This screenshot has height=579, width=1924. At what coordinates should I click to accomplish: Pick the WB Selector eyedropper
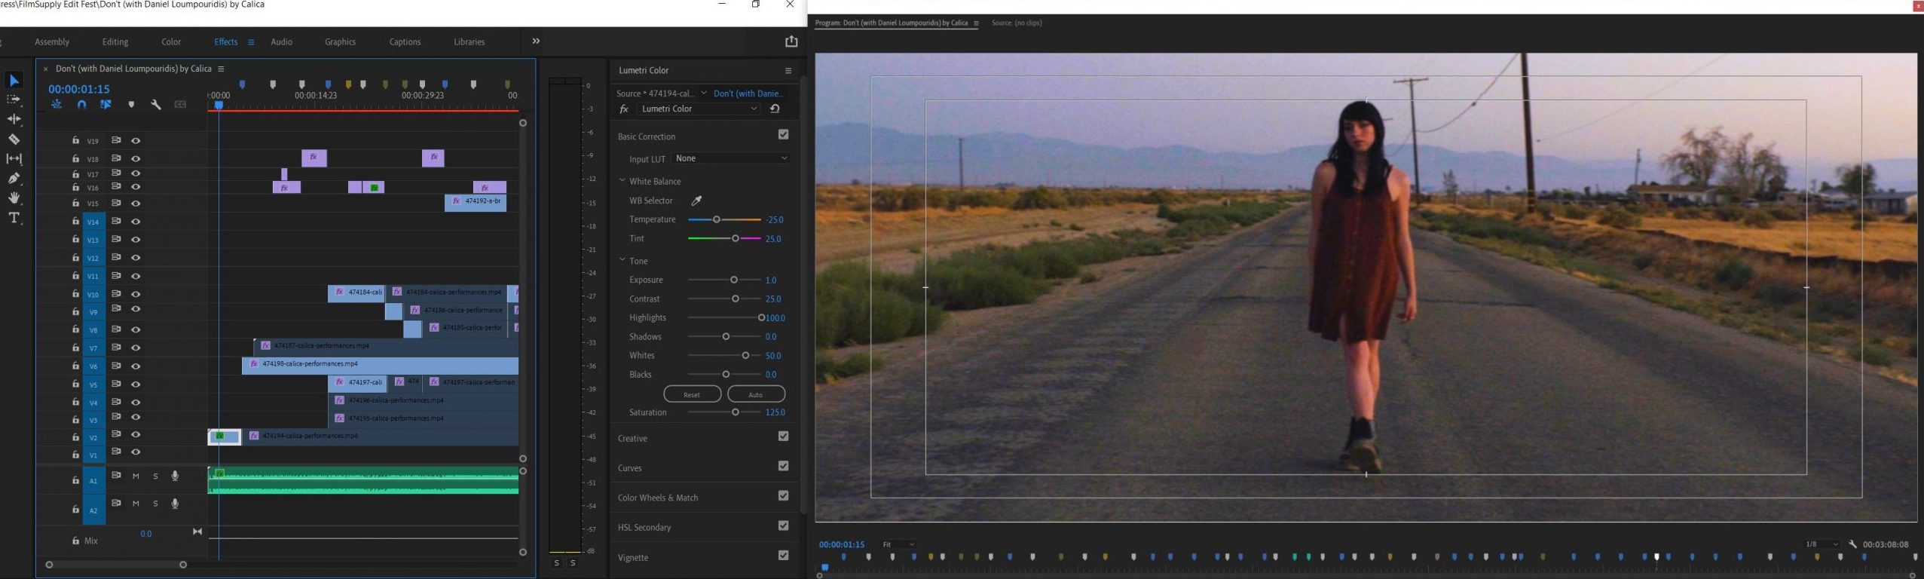pyautogui.click(x=697, y=201)
